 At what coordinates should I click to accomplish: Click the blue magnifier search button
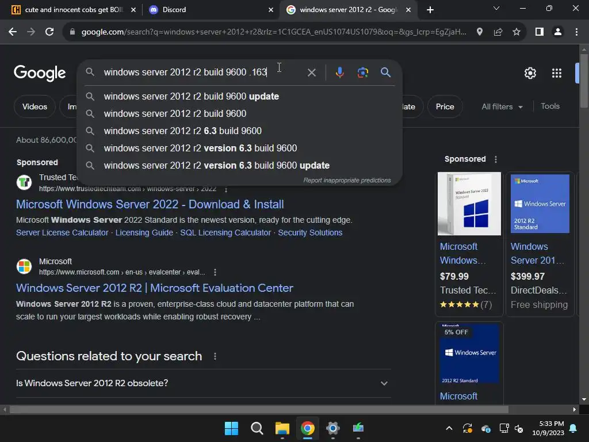click(385, 72)
